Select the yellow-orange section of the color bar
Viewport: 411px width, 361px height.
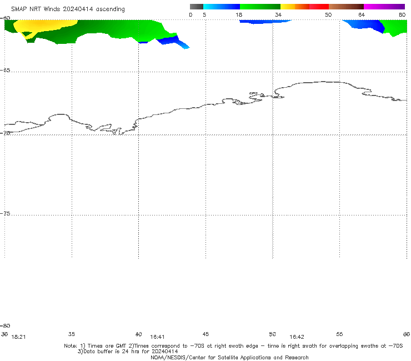pos(294,7)
